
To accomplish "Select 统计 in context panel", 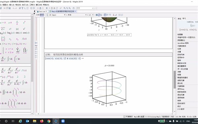I will click(x=179, y=106).
